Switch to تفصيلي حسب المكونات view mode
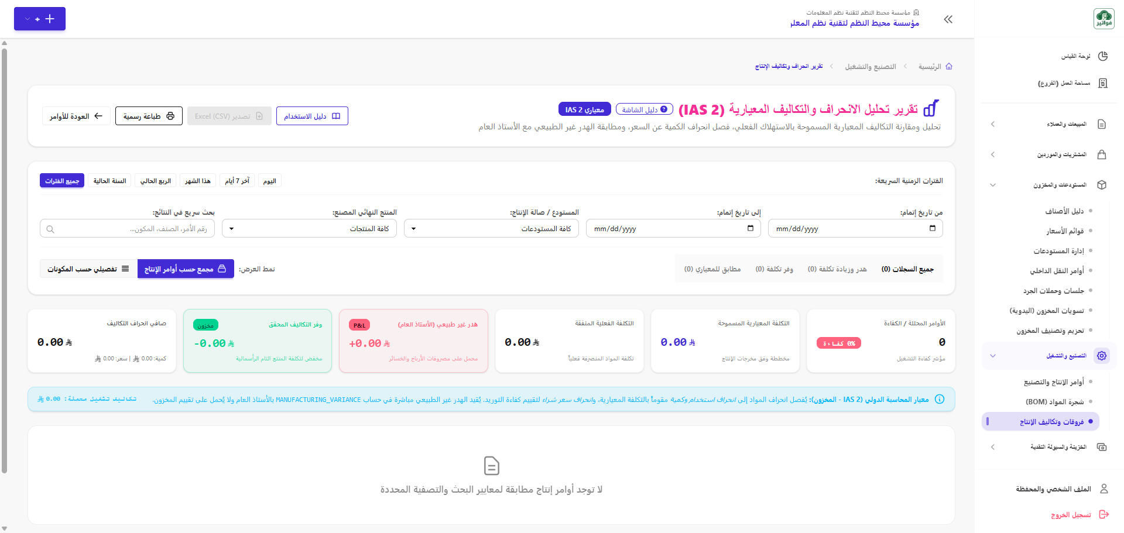This screenshot has width=1124, height=533. pyautogui.click(x=88, y=269)
